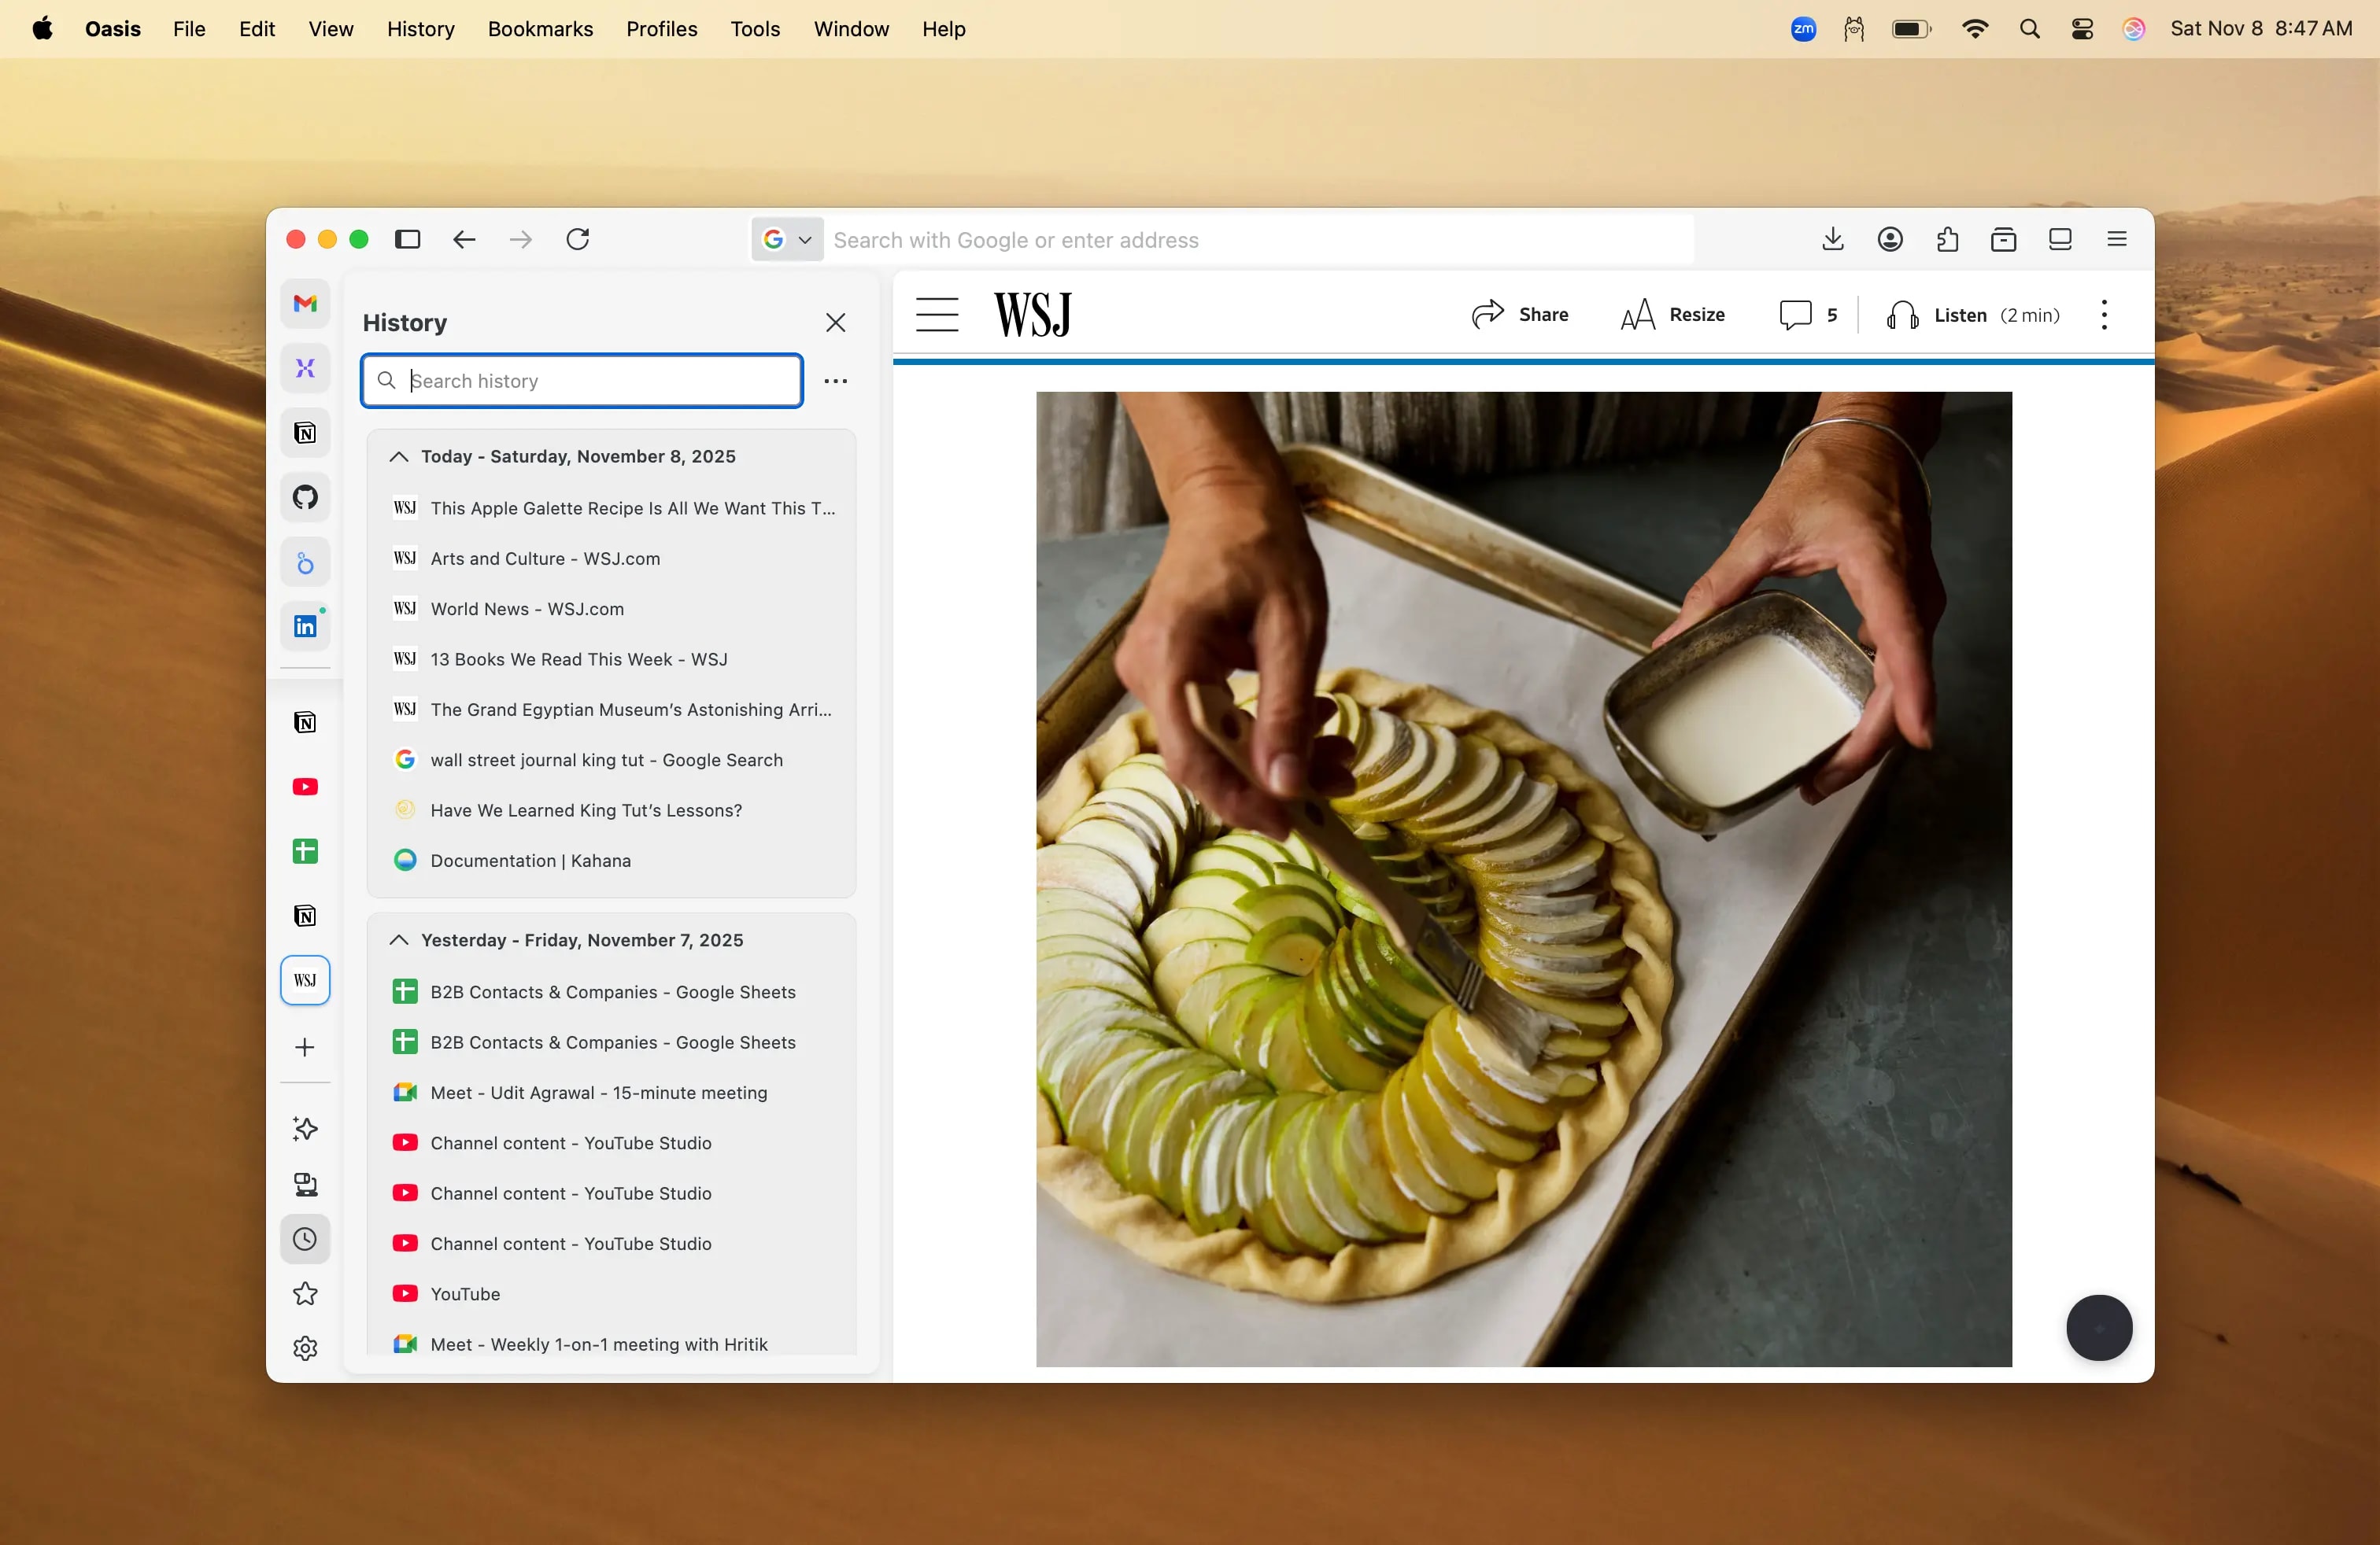Open the LinkedIn sidebar shortcut
This screenshot has height=1545, width=2380.
(305, 625)
